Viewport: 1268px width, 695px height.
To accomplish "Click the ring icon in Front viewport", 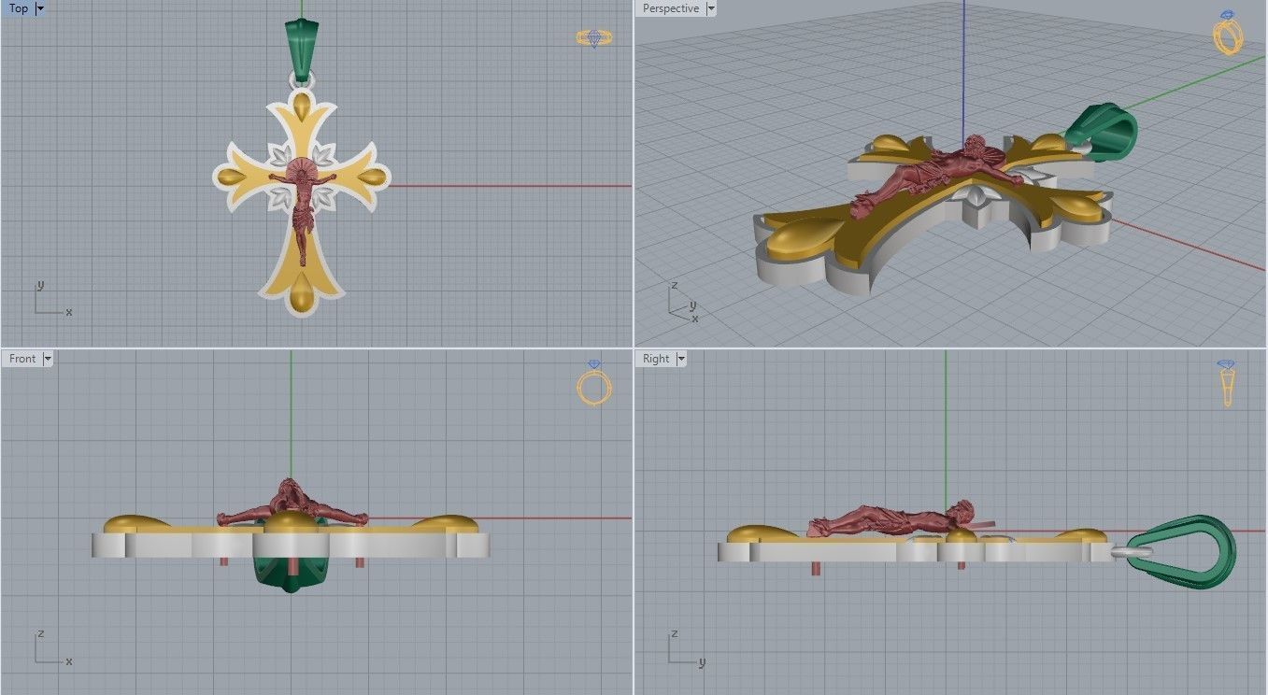I will 593,383.
